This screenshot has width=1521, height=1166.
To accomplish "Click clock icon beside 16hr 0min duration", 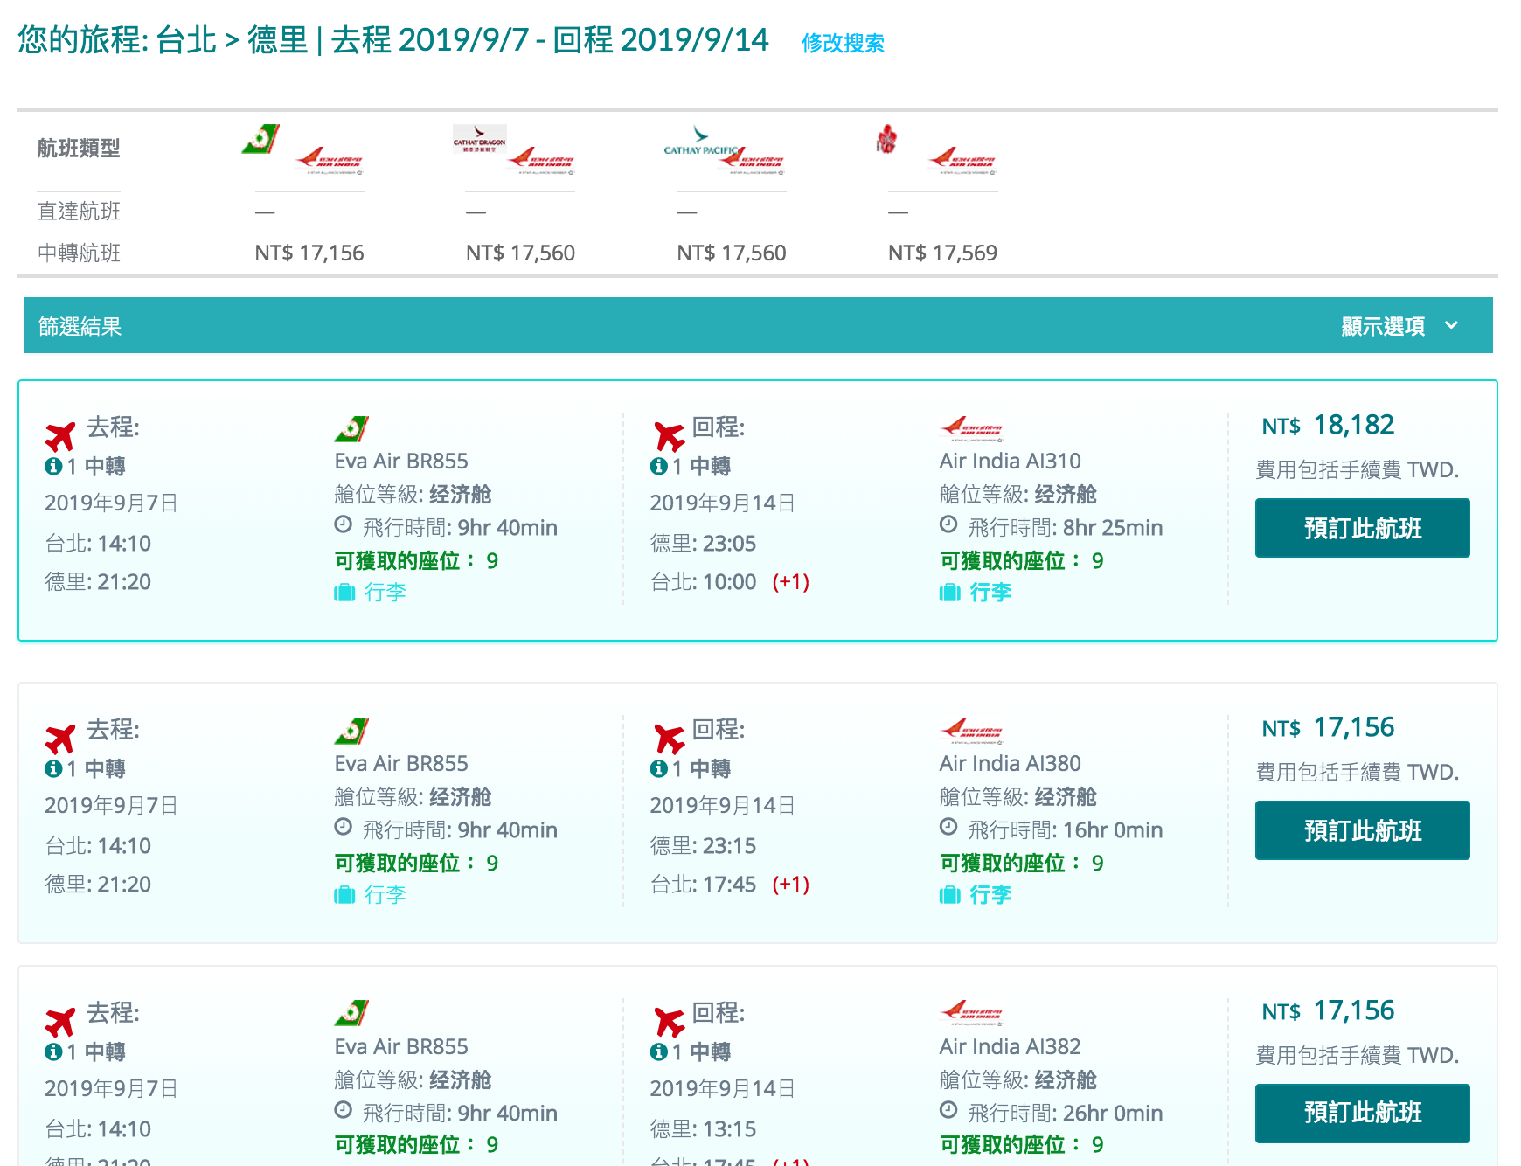I will [x=948, y=827].
